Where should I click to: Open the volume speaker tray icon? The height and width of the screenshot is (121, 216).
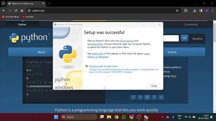click(190, 117)
